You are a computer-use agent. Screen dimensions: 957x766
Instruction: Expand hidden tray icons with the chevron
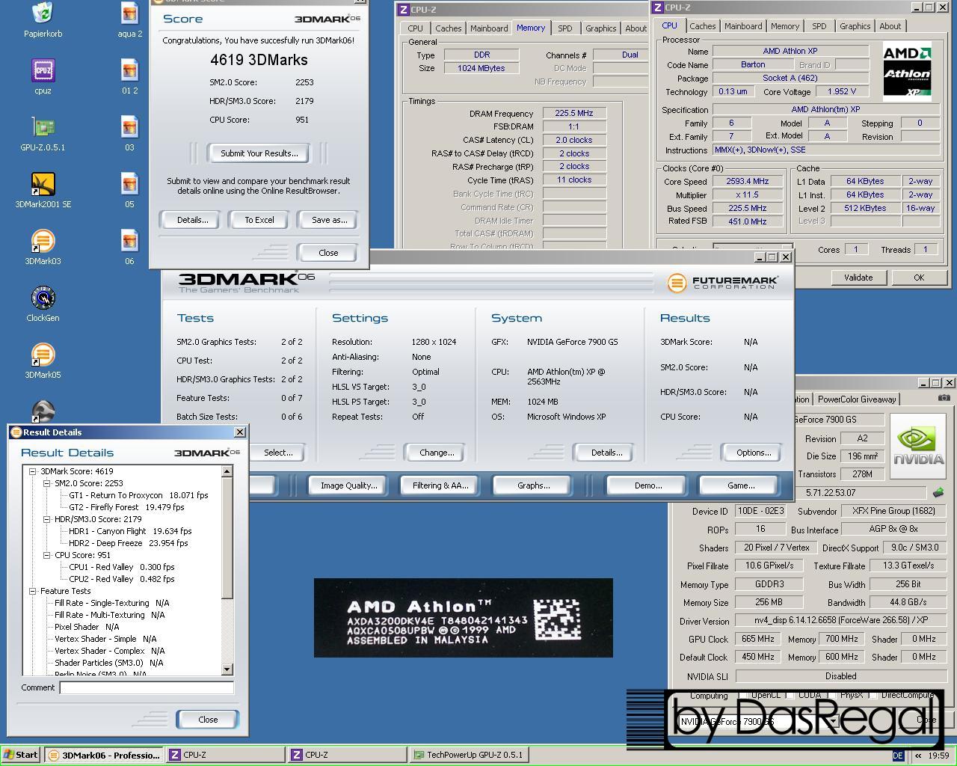[918, 756]
